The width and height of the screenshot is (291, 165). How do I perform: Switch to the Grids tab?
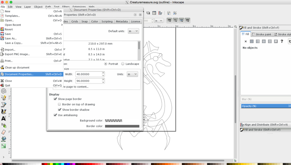tap(75, 21)
